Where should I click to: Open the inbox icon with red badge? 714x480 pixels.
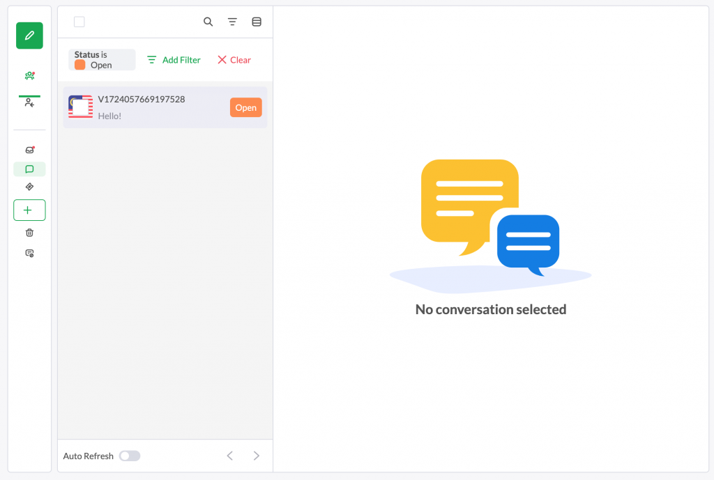click(29, 150)
